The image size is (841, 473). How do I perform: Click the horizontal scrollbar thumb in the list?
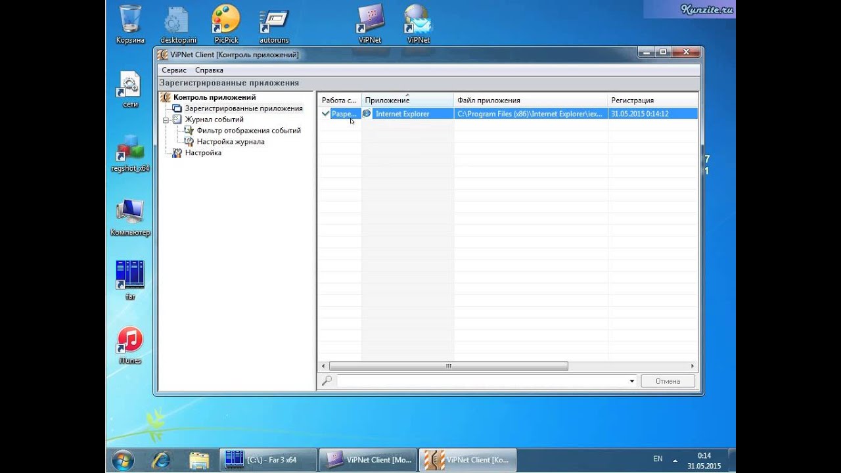coord(449,366)
